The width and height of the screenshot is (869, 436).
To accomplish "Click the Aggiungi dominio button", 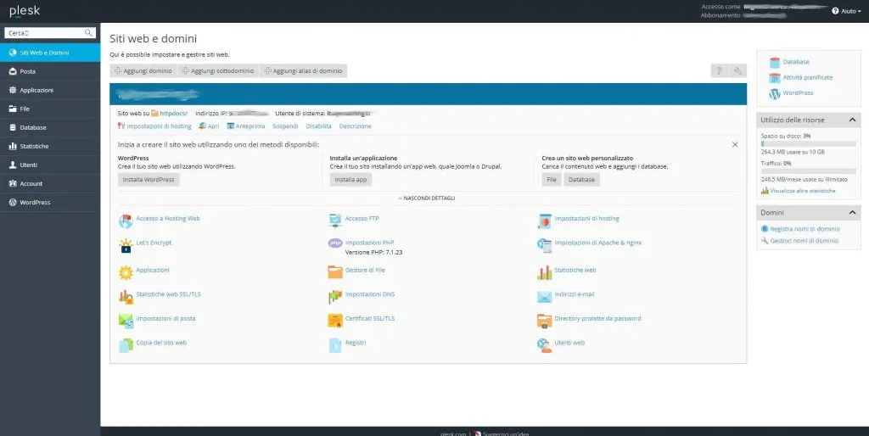I will click(x=143, y=71).
